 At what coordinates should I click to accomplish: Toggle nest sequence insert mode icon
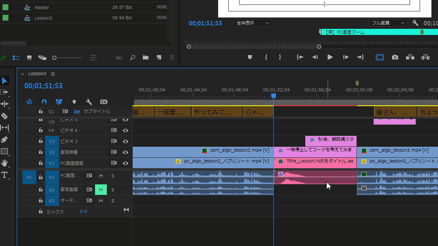tap(29, 102)
